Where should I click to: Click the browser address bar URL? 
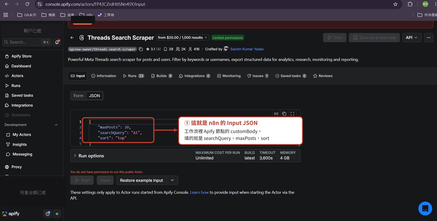(x=95, y=4)
